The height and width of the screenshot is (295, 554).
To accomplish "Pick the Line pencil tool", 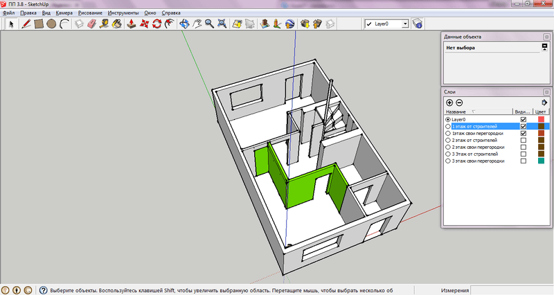I will coord(26,24).
